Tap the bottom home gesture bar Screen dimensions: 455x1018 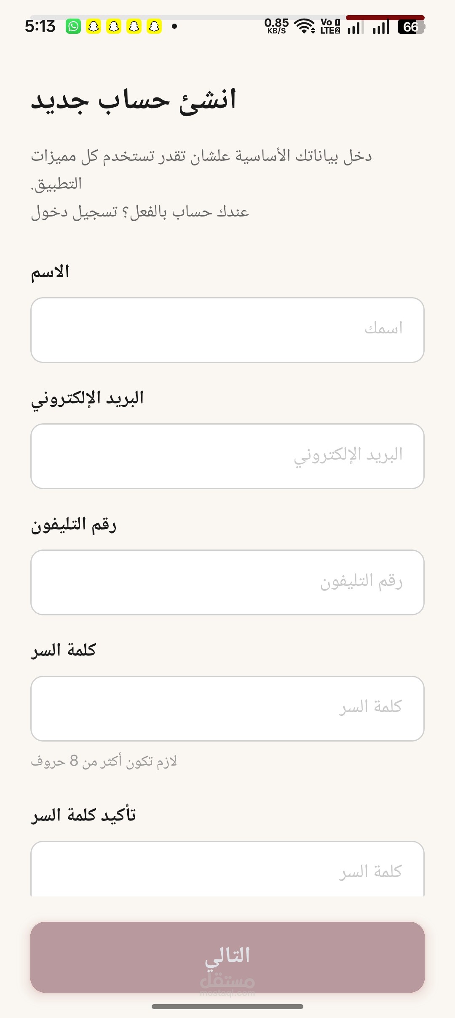[x=227, y=1007]
